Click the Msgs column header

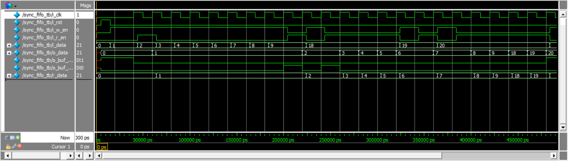tap(85, 5)
